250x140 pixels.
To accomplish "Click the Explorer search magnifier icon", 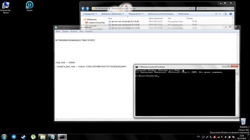I will (x=232, y=9).
